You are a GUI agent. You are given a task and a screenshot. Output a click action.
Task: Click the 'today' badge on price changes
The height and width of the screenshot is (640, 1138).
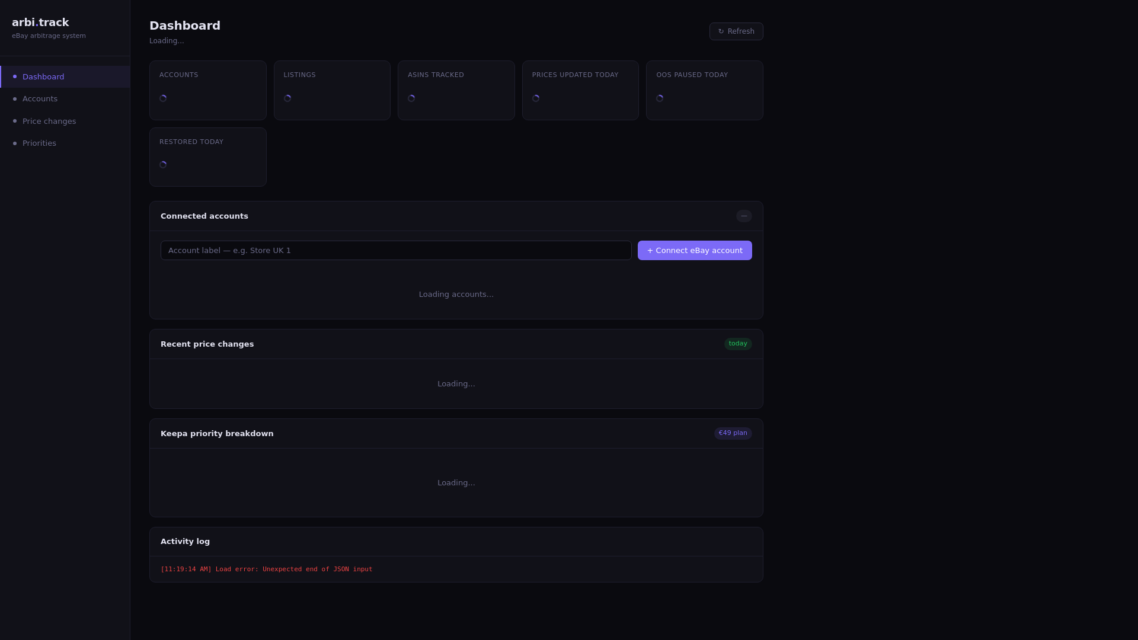738,344
